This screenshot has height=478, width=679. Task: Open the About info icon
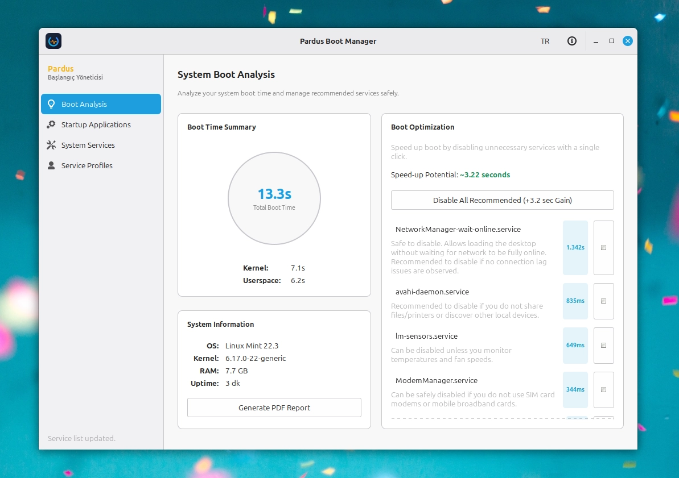[571, 41]
